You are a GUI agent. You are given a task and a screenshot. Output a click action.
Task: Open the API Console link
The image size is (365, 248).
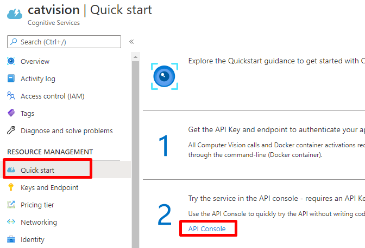[206, 229]
